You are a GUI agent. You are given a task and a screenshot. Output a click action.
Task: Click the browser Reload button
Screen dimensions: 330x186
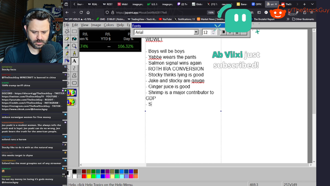(x=81, y=12)
